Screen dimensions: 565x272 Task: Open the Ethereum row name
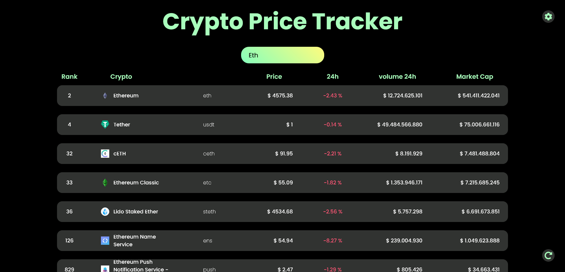[126, 96]
